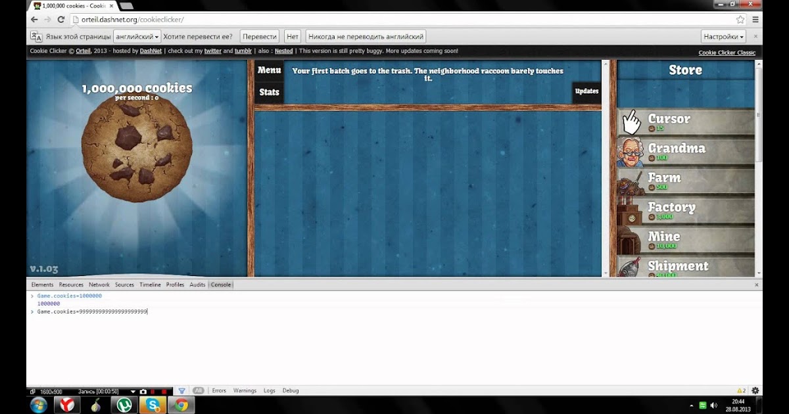Open the language dropdown 'английский'
The width and height of the screenshot is (789, 414).
137,37
